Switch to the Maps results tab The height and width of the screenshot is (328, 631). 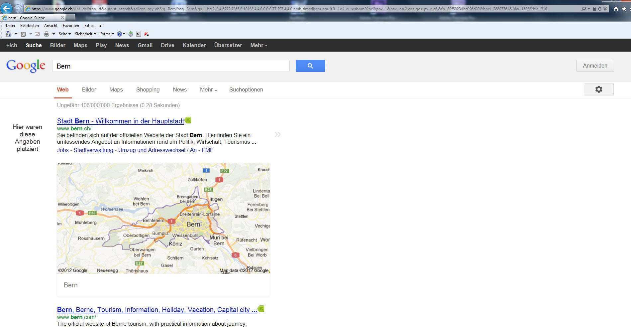pyautogui.click(x=116, y=89)
